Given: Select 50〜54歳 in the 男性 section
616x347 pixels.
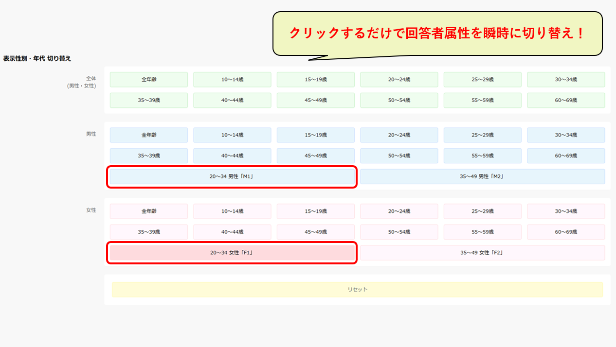Looking at the screenshot, I should click(399, 156).
